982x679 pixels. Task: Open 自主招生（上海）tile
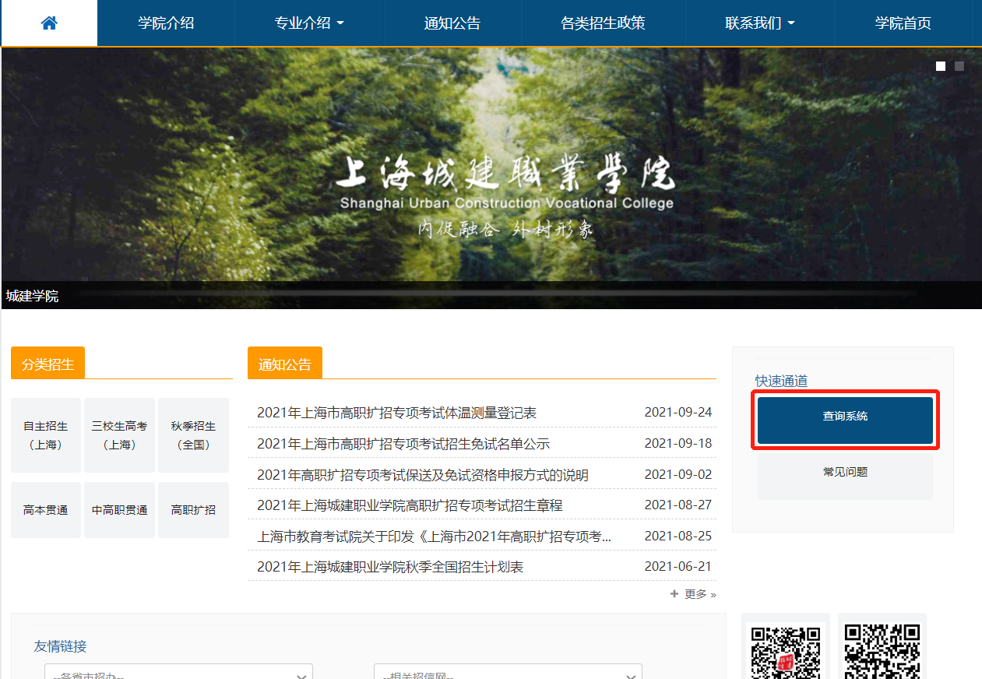tap(46, 435)
